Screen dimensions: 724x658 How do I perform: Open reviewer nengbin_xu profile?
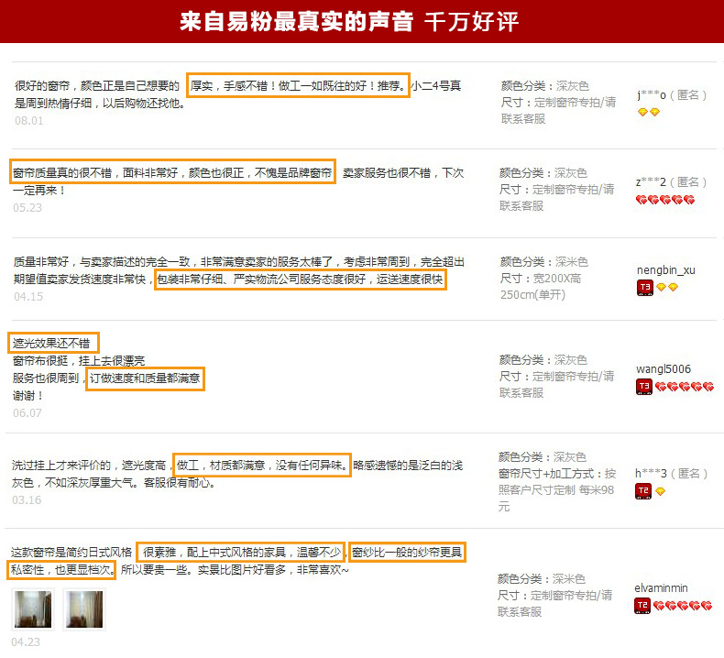666,270
